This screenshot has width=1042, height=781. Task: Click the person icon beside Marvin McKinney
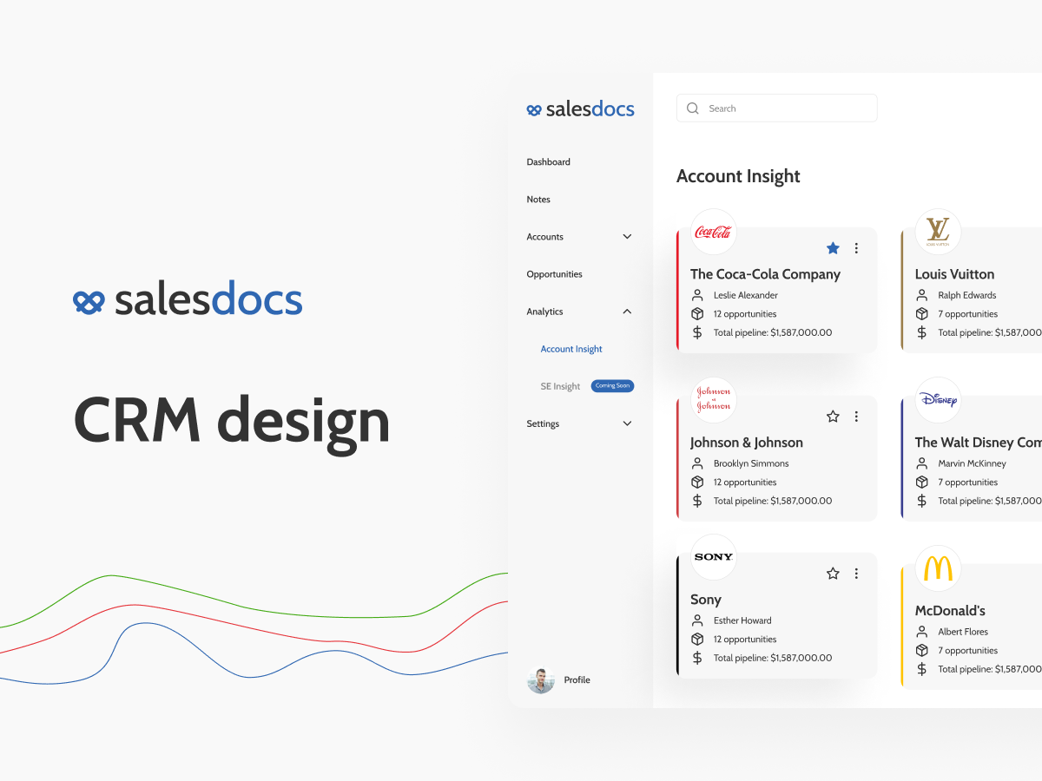[x=922, y=463]
